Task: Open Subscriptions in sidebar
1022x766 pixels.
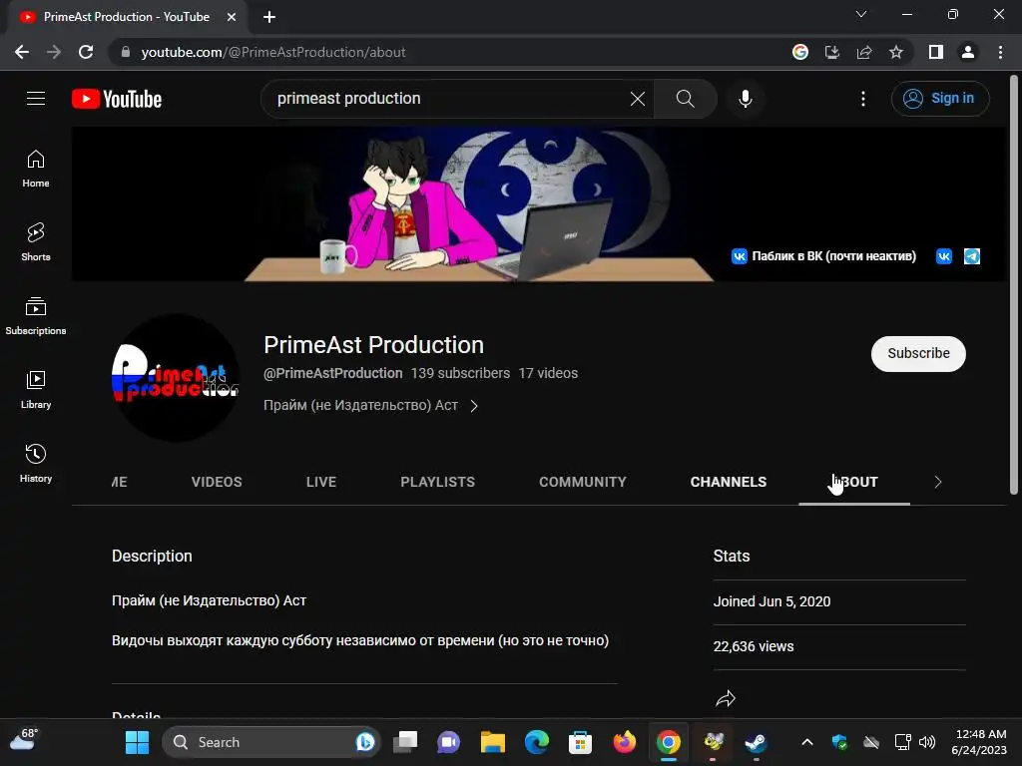Action: tap(36, 316)
